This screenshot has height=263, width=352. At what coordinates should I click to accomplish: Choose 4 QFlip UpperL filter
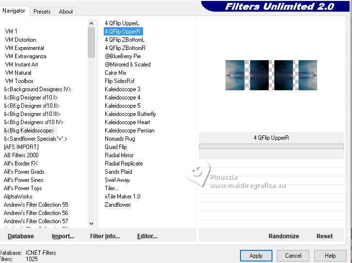click(122, 23)
